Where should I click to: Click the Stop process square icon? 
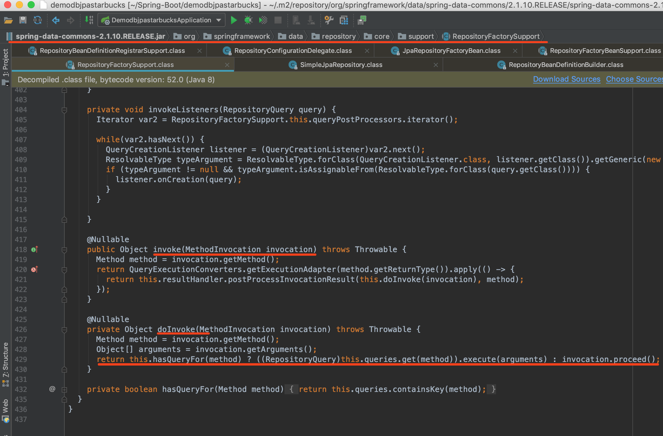[278, 20]
